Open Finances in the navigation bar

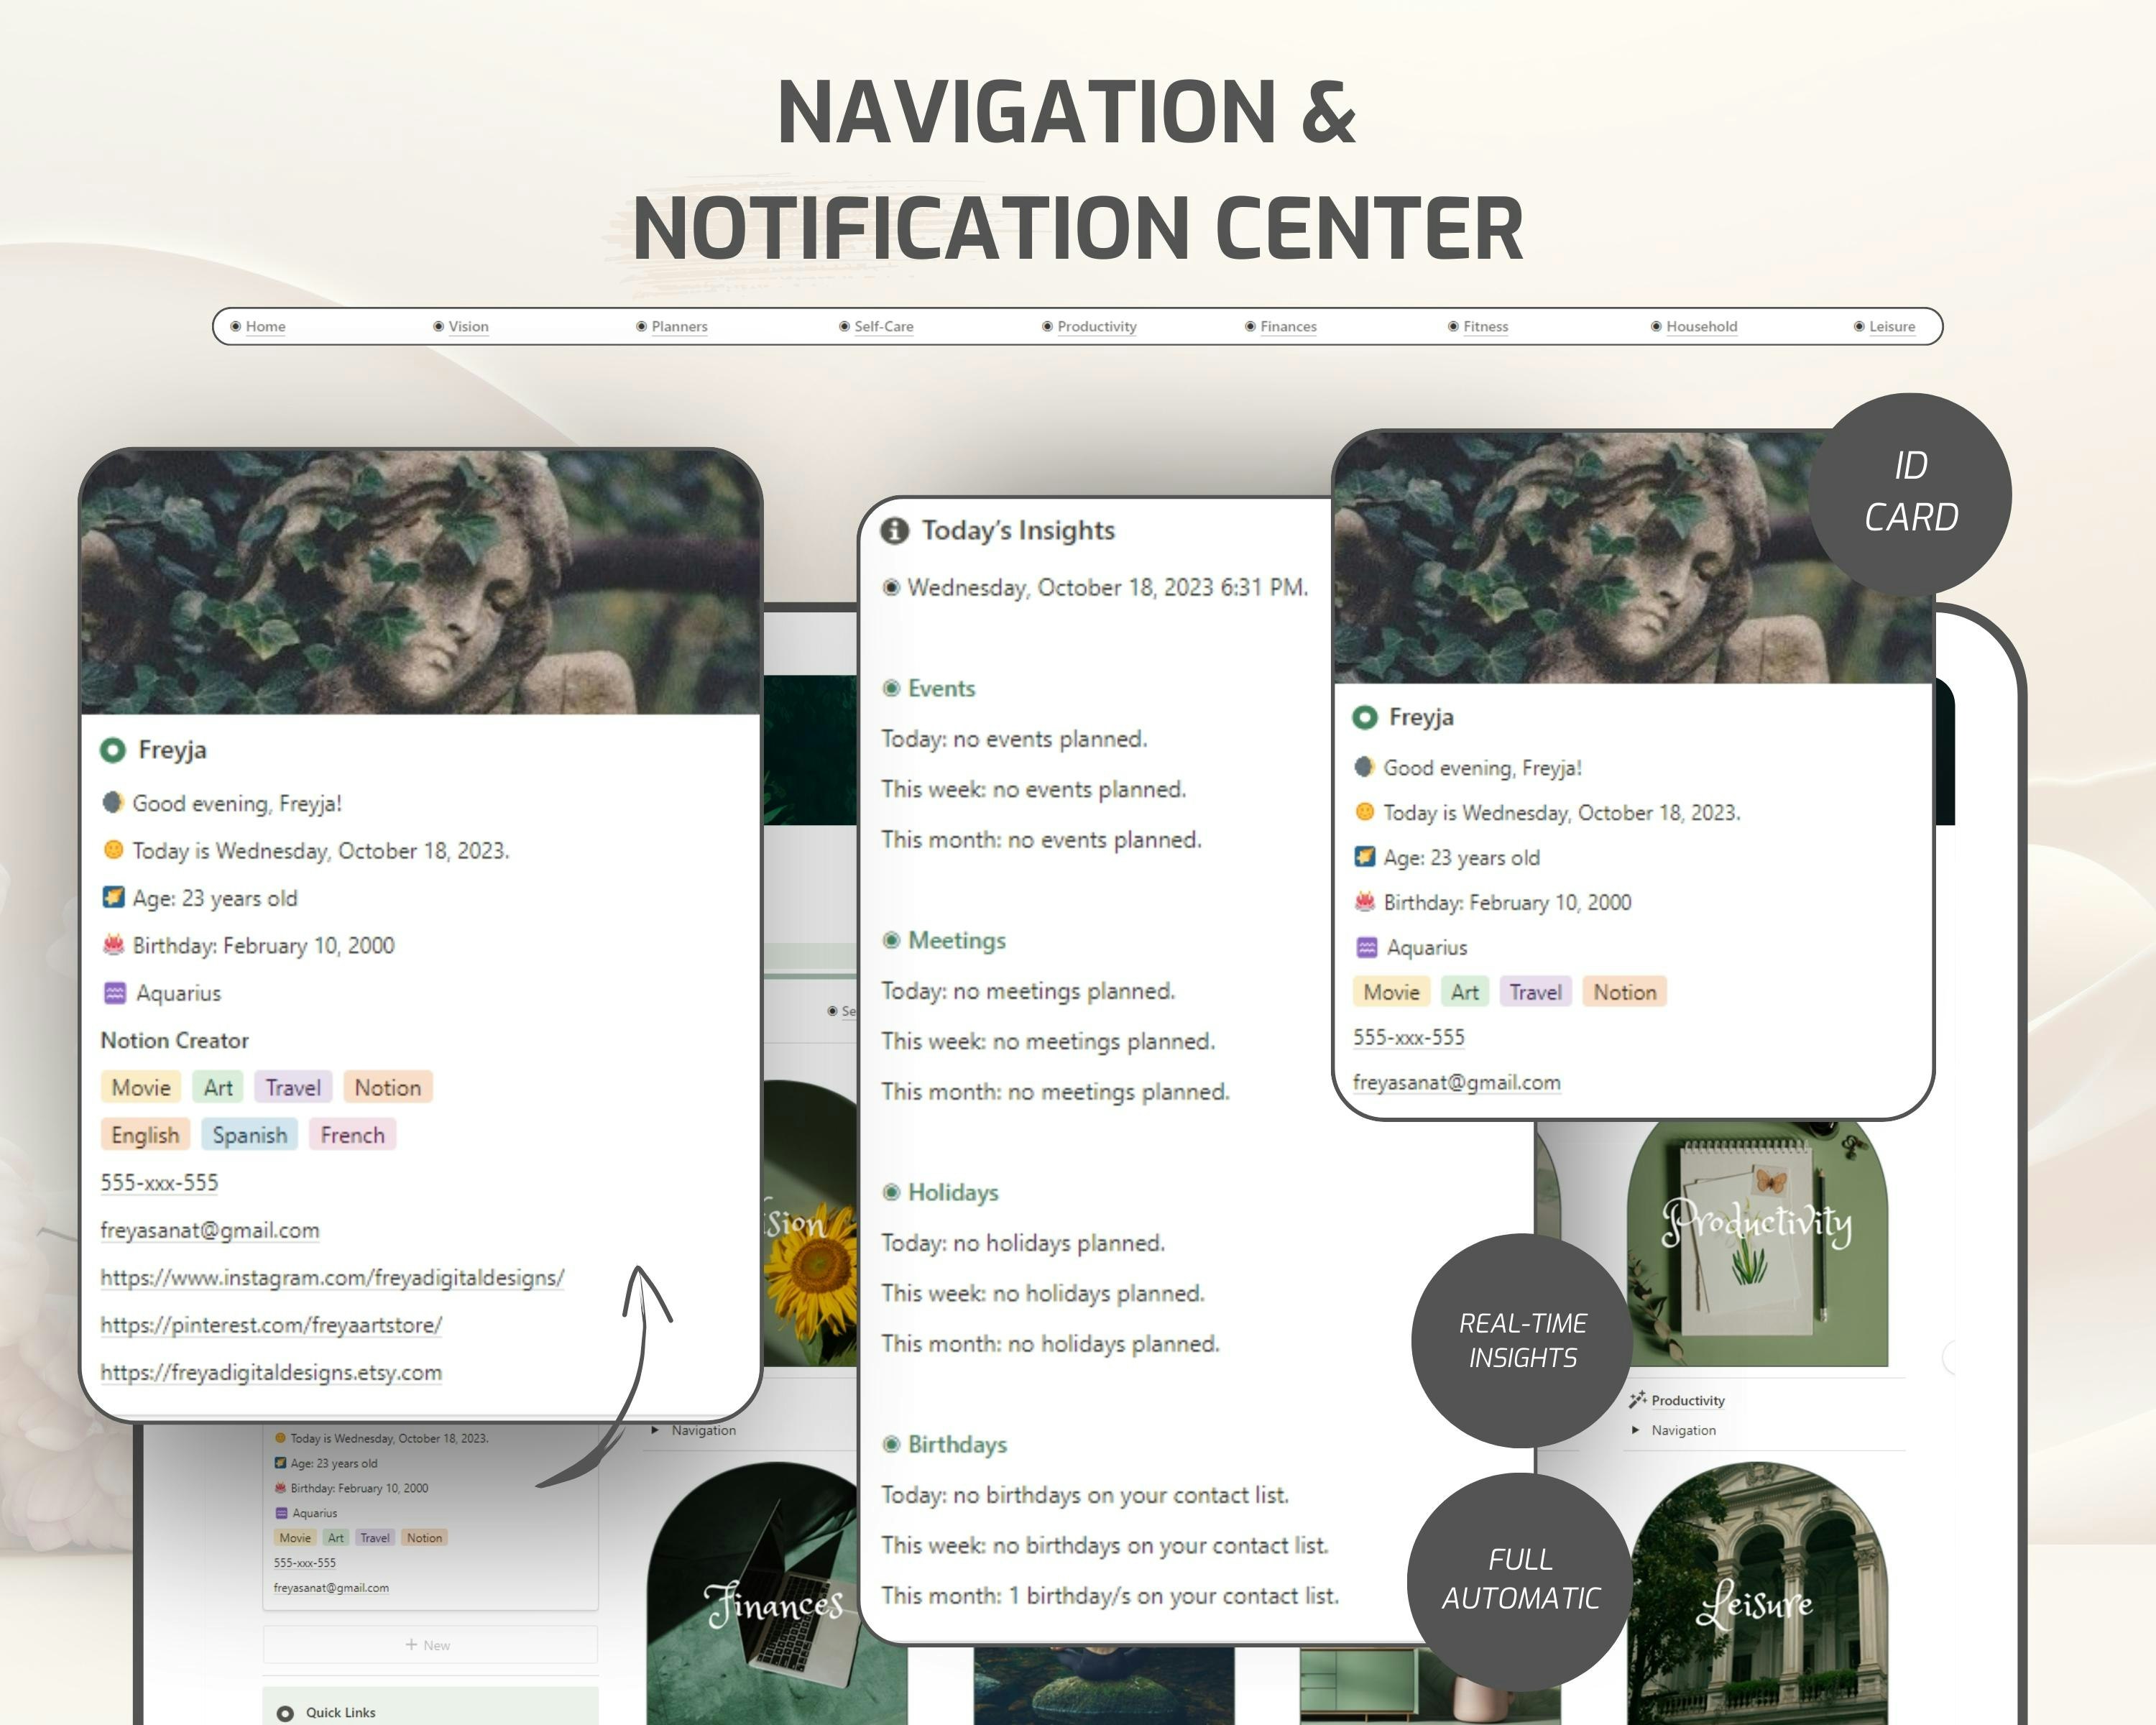[1288, 326]
